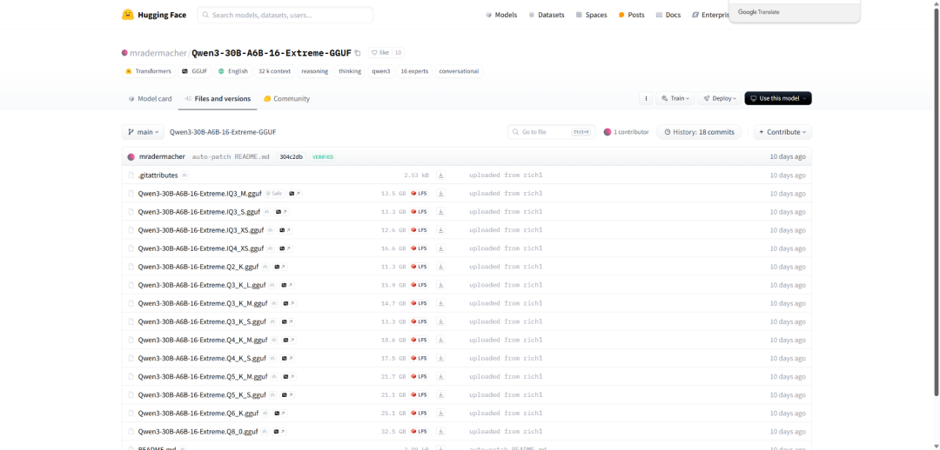Open GGUF viewer icon for Q2_K.gguf
Screen dimensions: 940x450
(280, 267)
